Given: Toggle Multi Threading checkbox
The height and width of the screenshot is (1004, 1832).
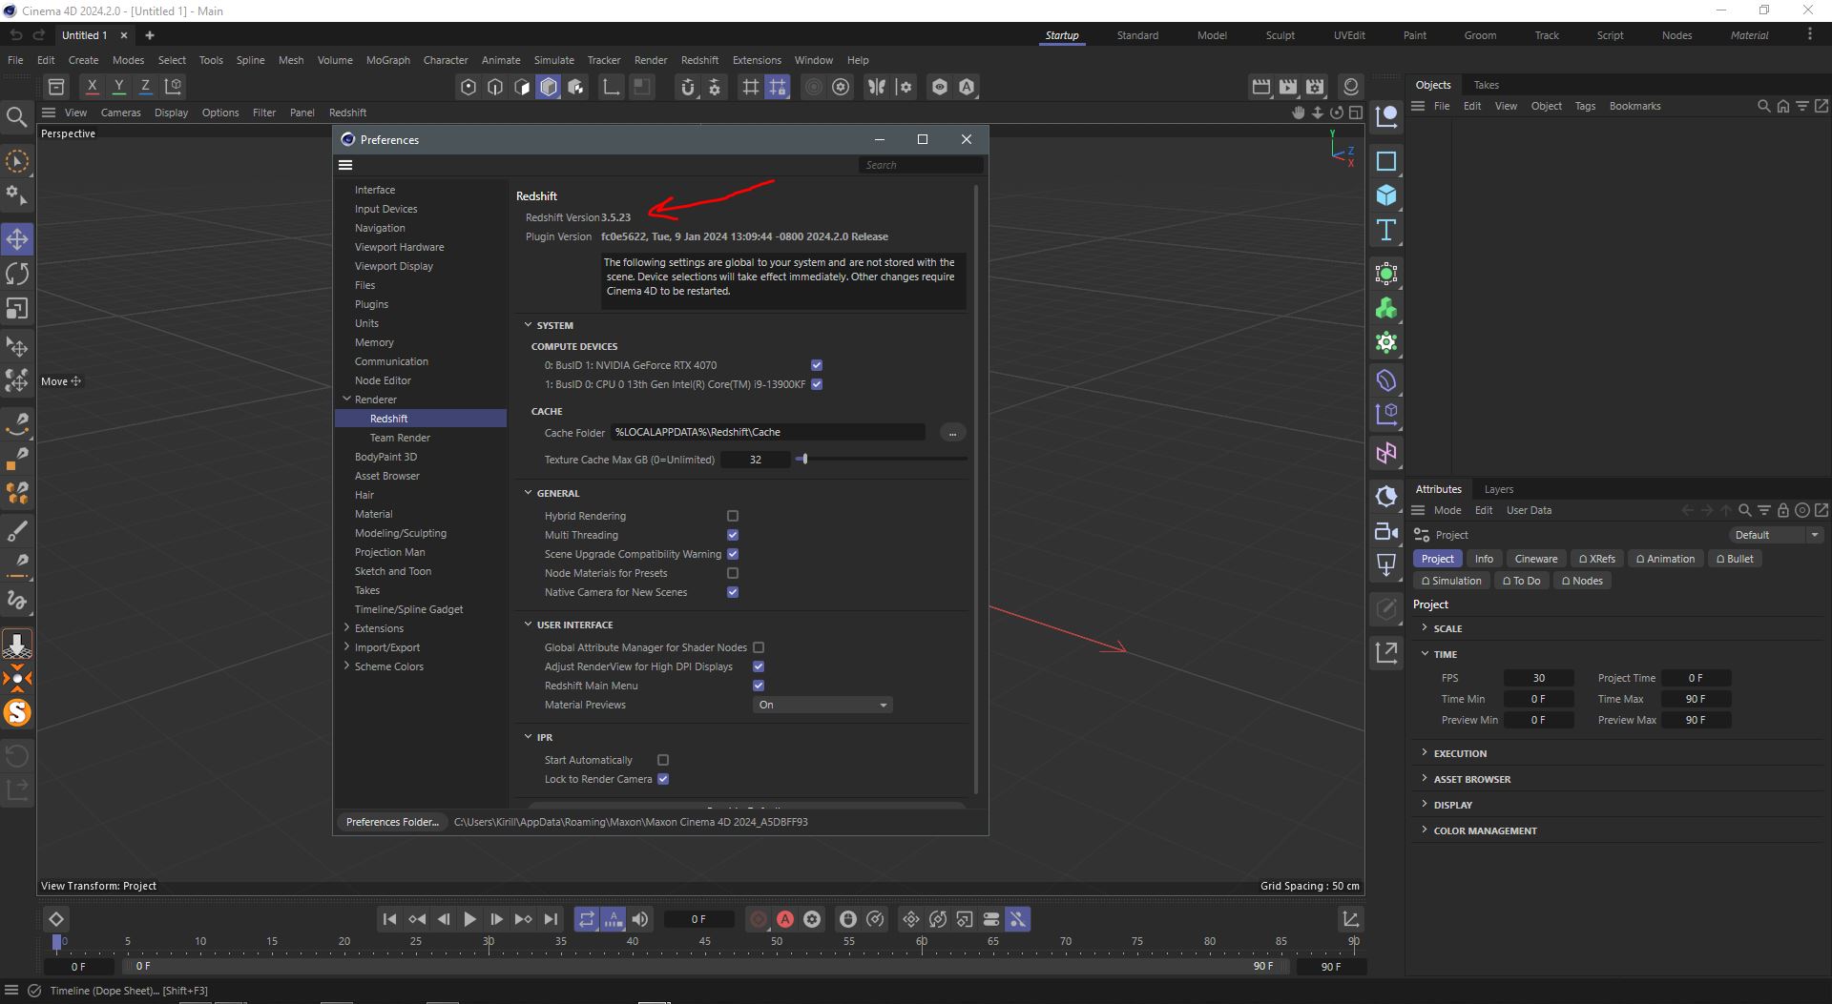Looking at the screenshot, I should pos(733,535).
